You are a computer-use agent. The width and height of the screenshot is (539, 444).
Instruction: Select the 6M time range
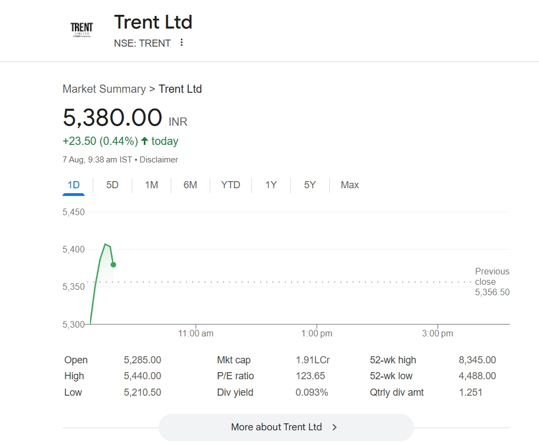coord(190,185)
